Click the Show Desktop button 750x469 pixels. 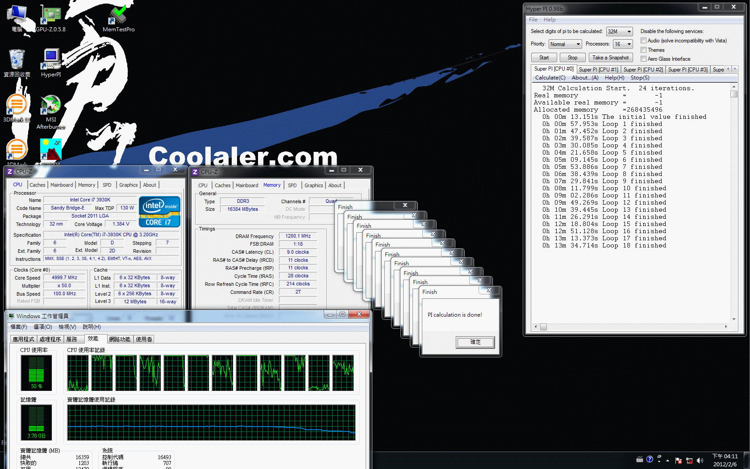(746, 461)
